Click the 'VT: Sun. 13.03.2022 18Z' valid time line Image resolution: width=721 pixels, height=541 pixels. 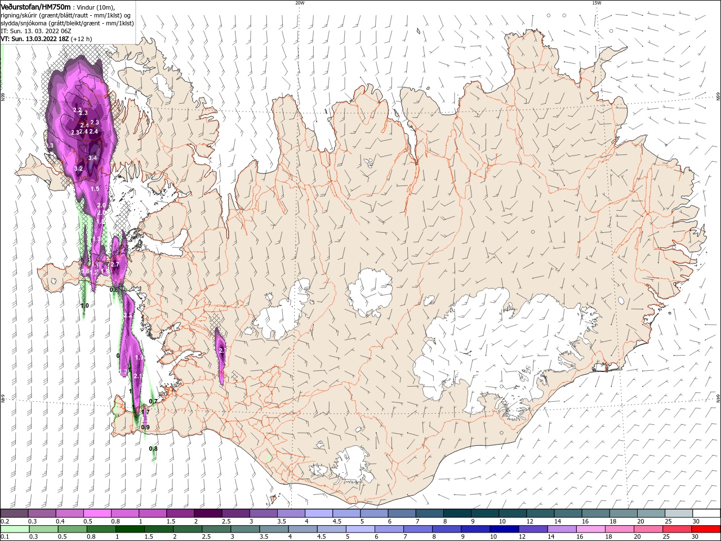(34, 39)
